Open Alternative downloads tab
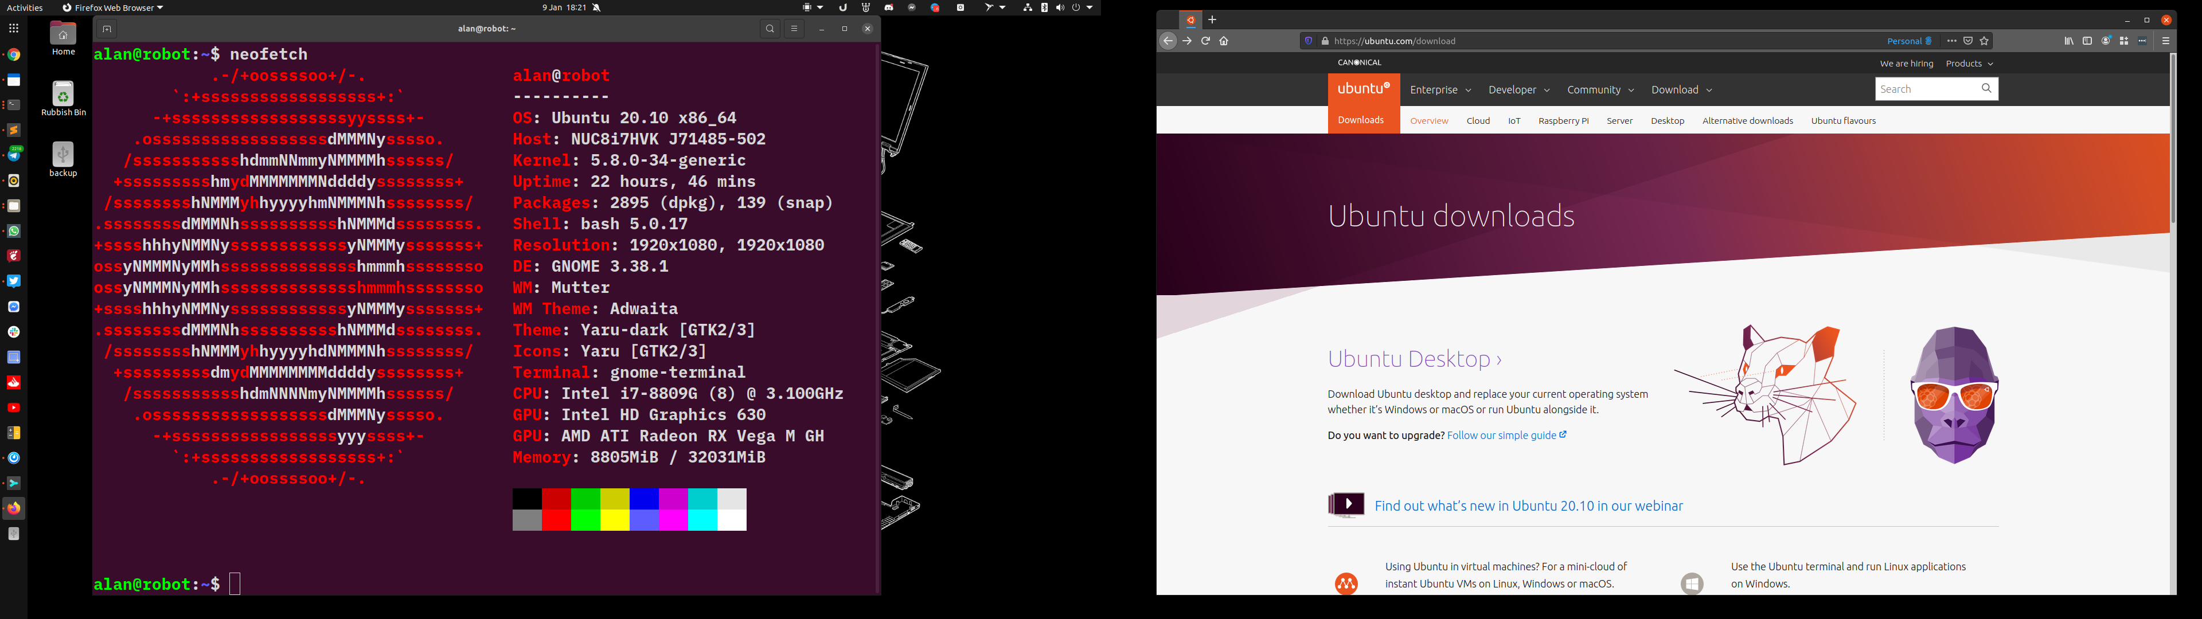 [1747, 122]
